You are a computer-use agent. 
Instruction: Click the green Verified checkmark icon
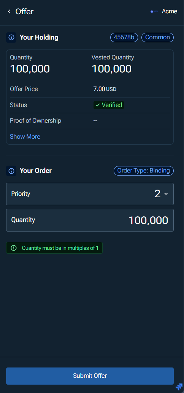click(x=98, y=105)
